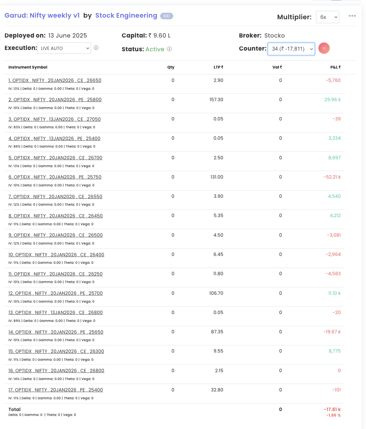This screenshot has height=429, width=366.
Task: Click the red pause strategy button
Action: [x=324, y=48]
